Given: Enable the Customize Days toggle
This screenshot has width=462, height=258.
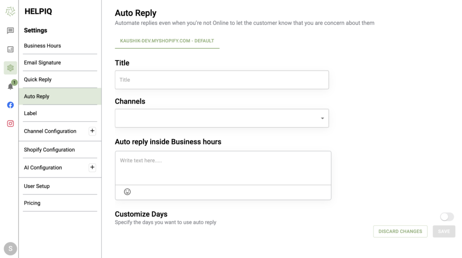Looking at the screenshot, I should coord(447,217).
